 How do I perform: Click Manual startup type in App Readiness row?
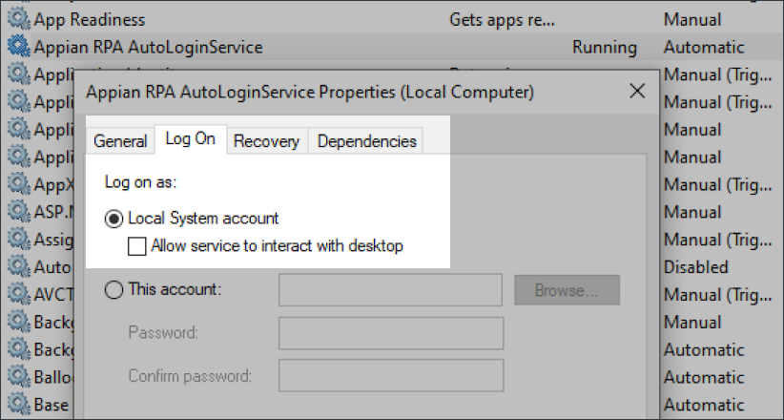tap(692, 19)
